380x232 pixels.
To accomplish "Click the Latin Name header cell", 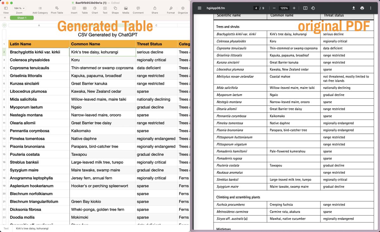I will point(39,44).
